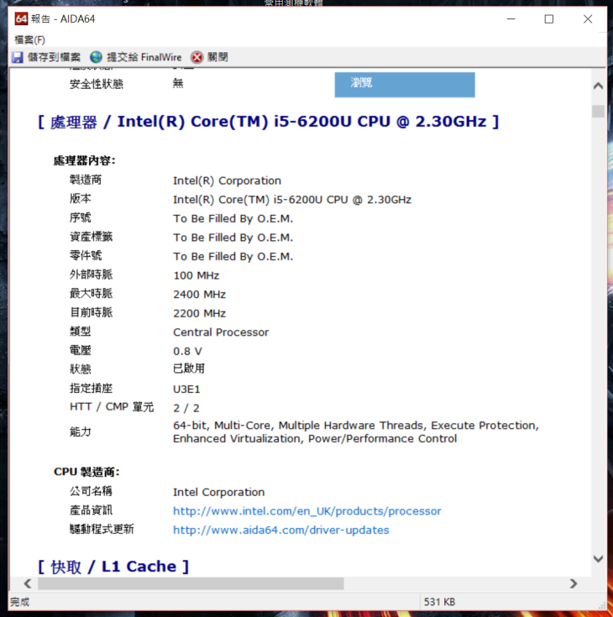Click the 安全性狀態 label
This screenshot has height=617, width=613.
click(97, 84)
